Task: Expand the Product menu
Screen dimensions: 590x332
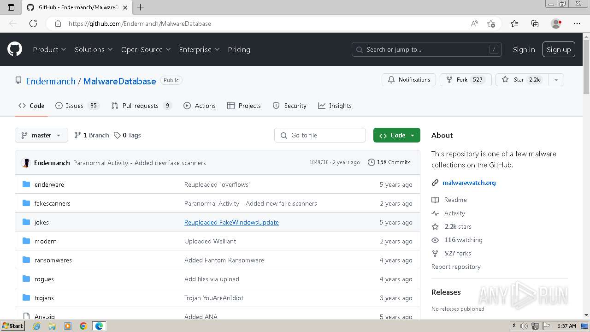Action: tap(49, 49)
